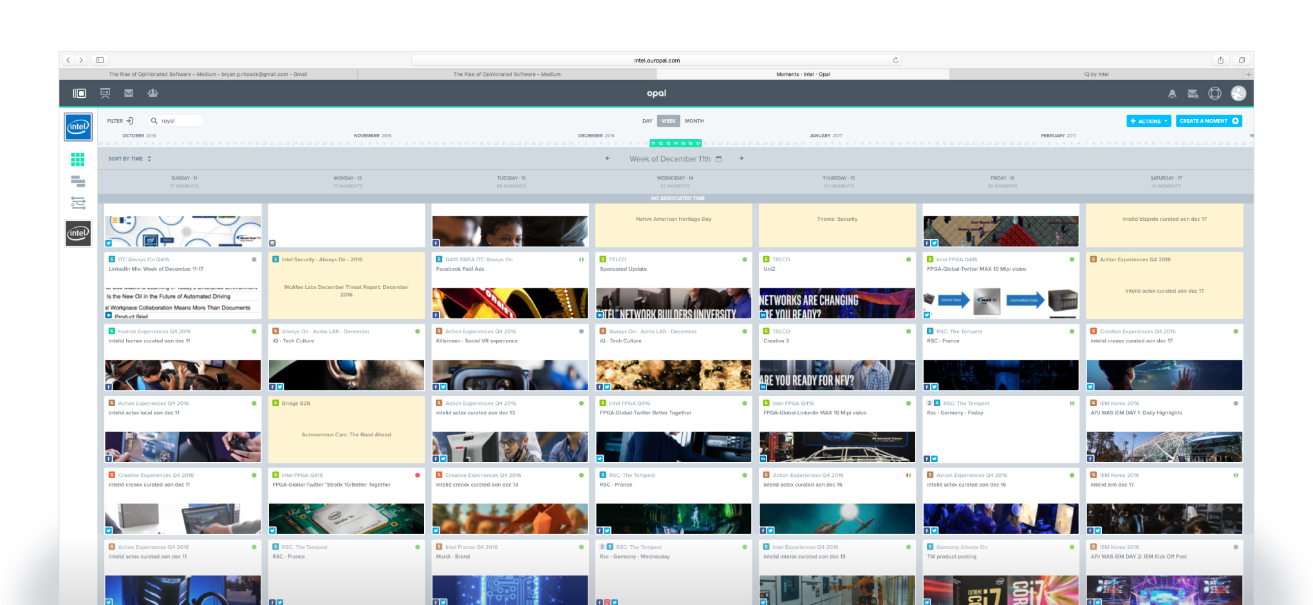Click the intel.ouropal.com address bar
The width and height of the screenshot is (1313, 605).
click(656, 60)
